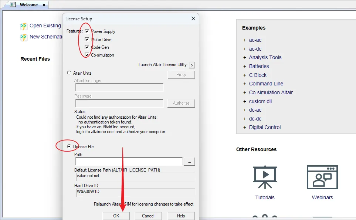Click the AltairOne Login field
This screenshot has width=356, height=220.
tap(119, 87)
